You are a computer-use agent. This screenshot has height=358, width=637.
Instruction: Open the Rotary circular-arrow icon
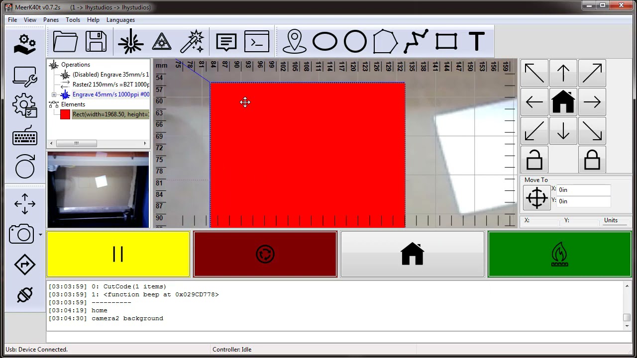(x=25, y=166)
